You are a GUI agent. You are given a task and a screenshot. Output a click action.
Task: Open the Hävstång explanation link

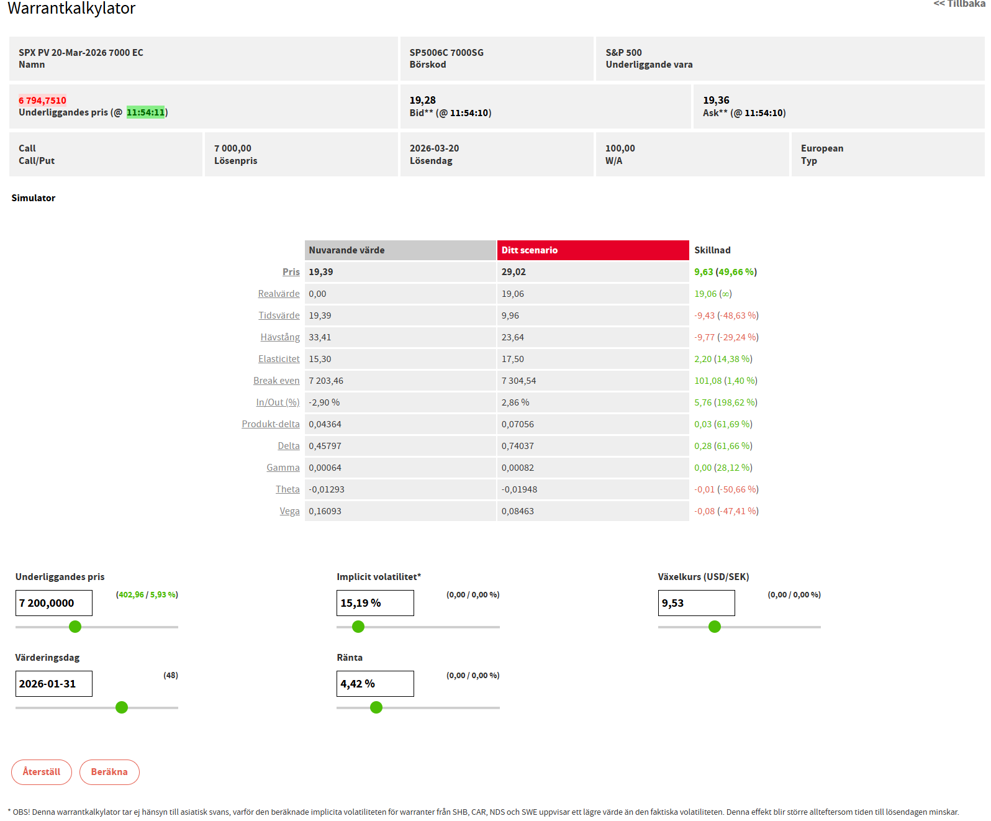click(280, 337)
